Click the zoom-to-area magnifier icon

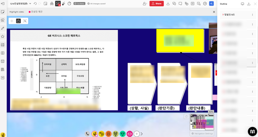[x=25, y=21]
